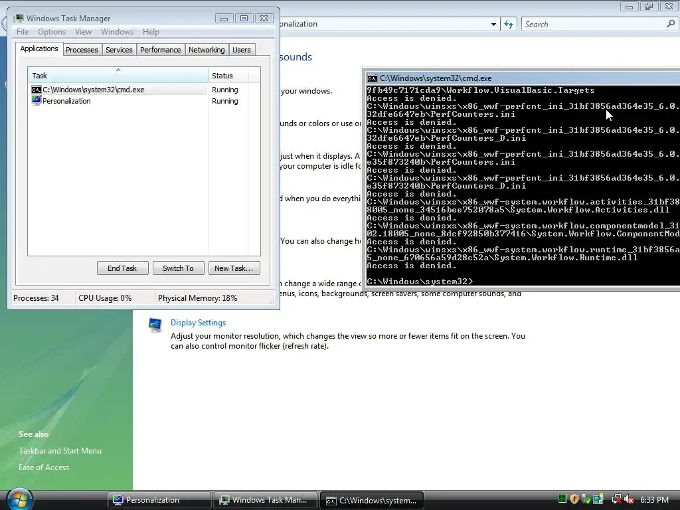
Task: Click Processes: 34 in status bar
Action: coord(36,298)
